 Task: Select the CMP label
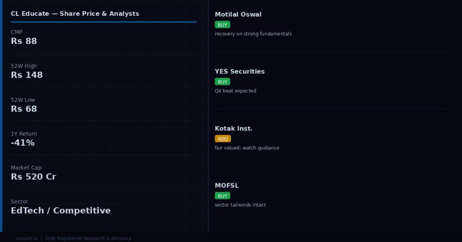pos(17,32)
